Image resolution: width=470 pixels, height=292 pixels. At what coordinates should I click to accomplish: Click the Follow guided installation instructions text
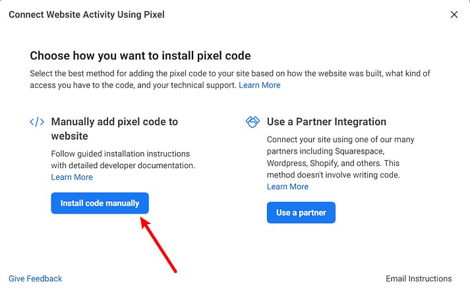[x=123, y=160]
